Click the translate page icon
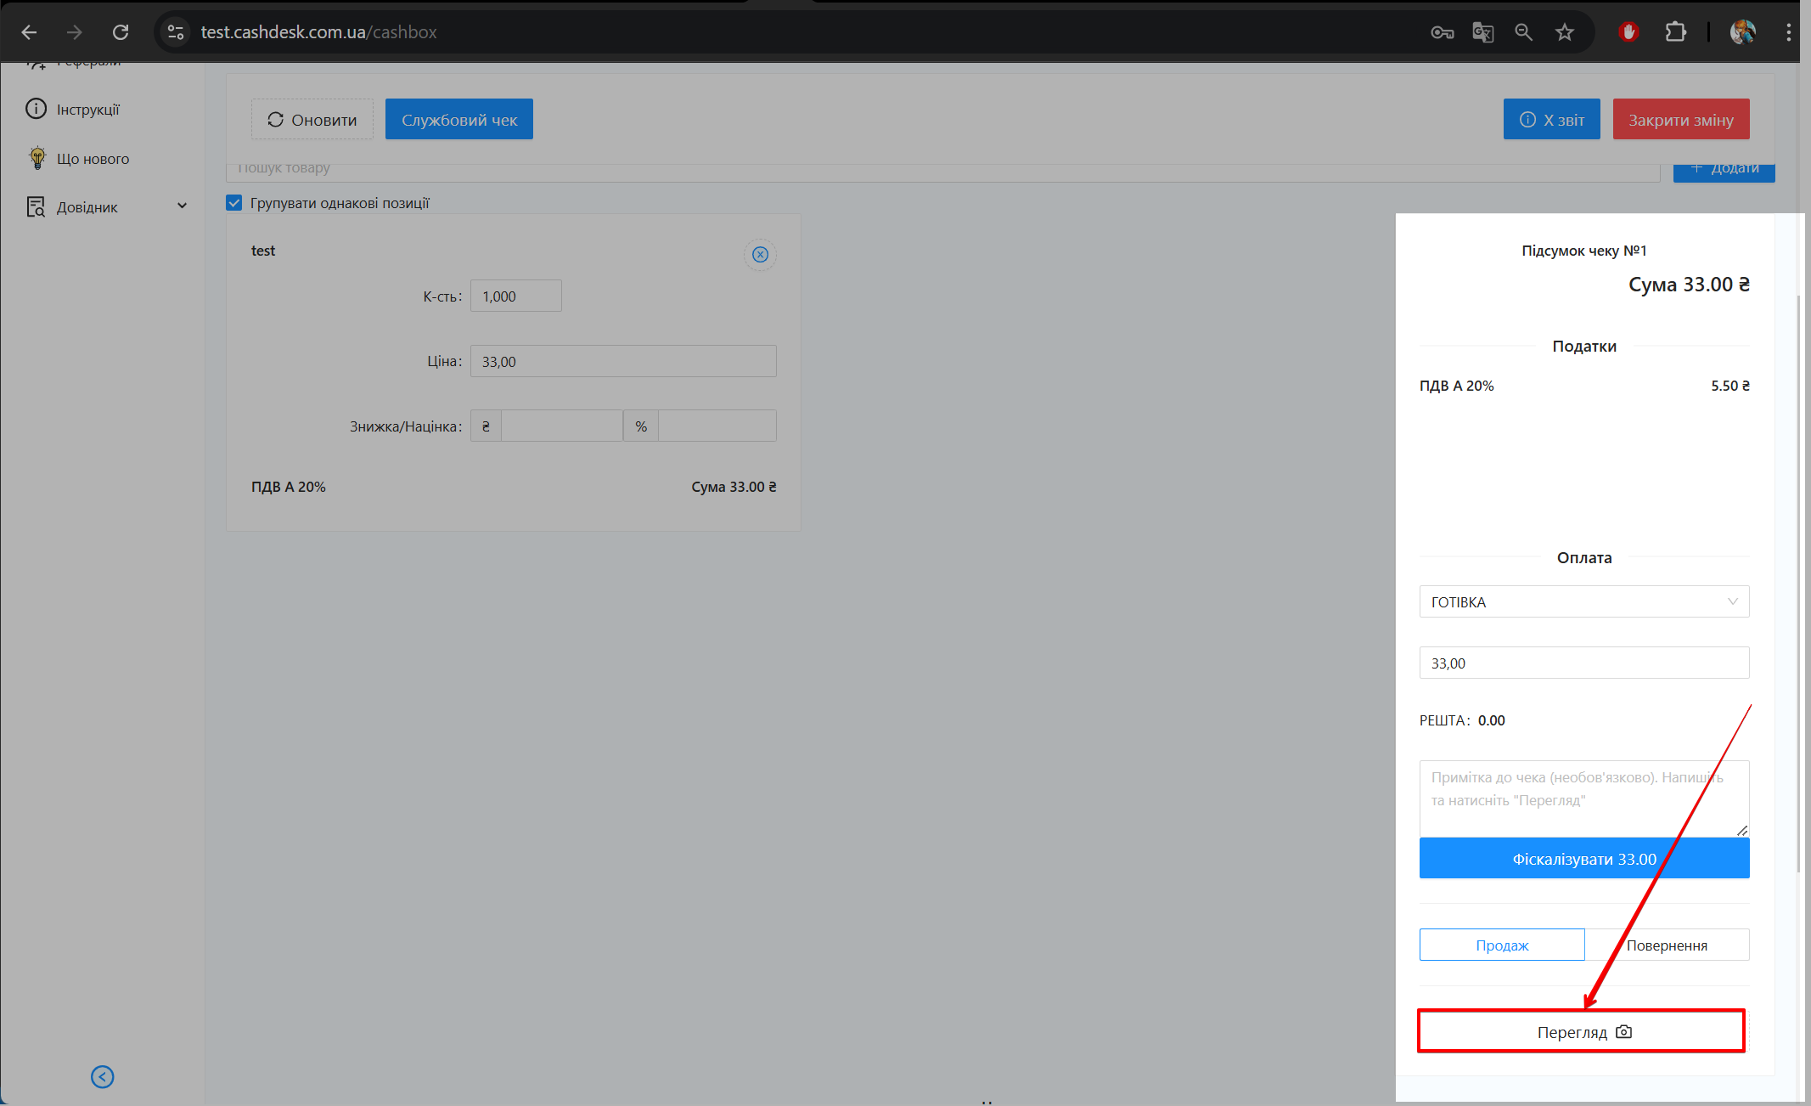The height and width of the screenshot is (1106, 1811). coord(1482,32)
